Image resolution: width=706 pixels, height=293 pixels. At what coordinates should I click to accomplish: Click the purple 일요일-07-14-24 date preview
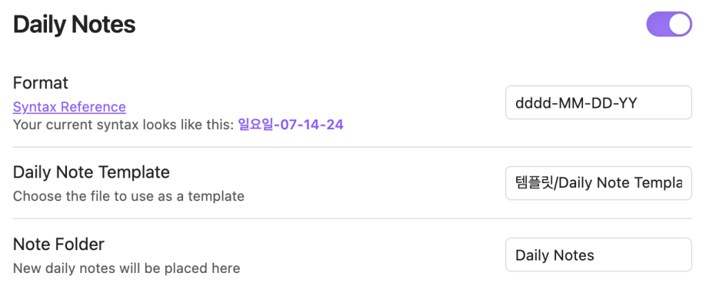coord(290,125)
